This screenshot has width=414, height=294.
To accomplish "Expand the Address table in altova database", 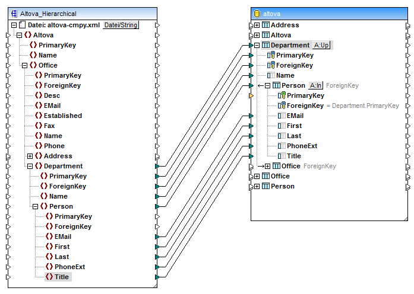I will (257, 25).
